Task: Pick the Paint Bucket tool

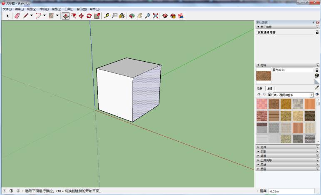Action: click(122, 16)
